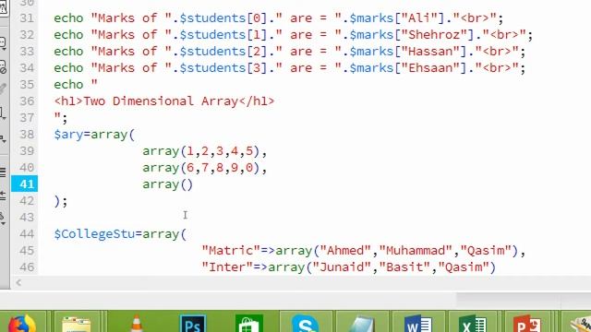This screenshot has height=332, width=591.
Task: Click the $CollegeStu variable
Action: coord(94,233)
